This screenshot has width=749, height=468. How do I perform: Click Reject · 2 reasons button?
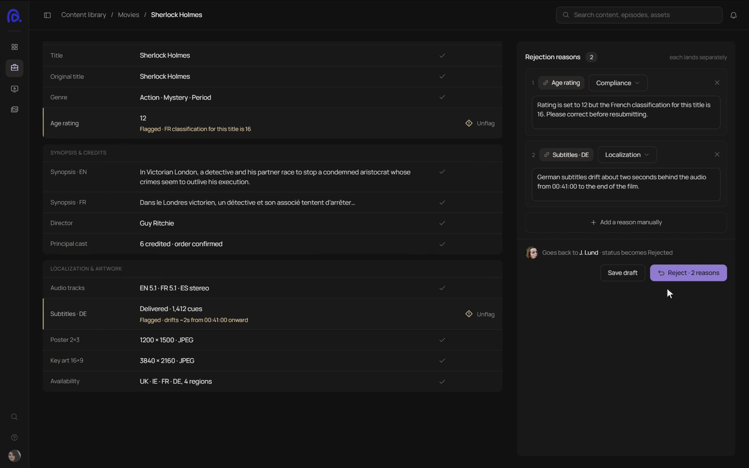click(688, 273)
